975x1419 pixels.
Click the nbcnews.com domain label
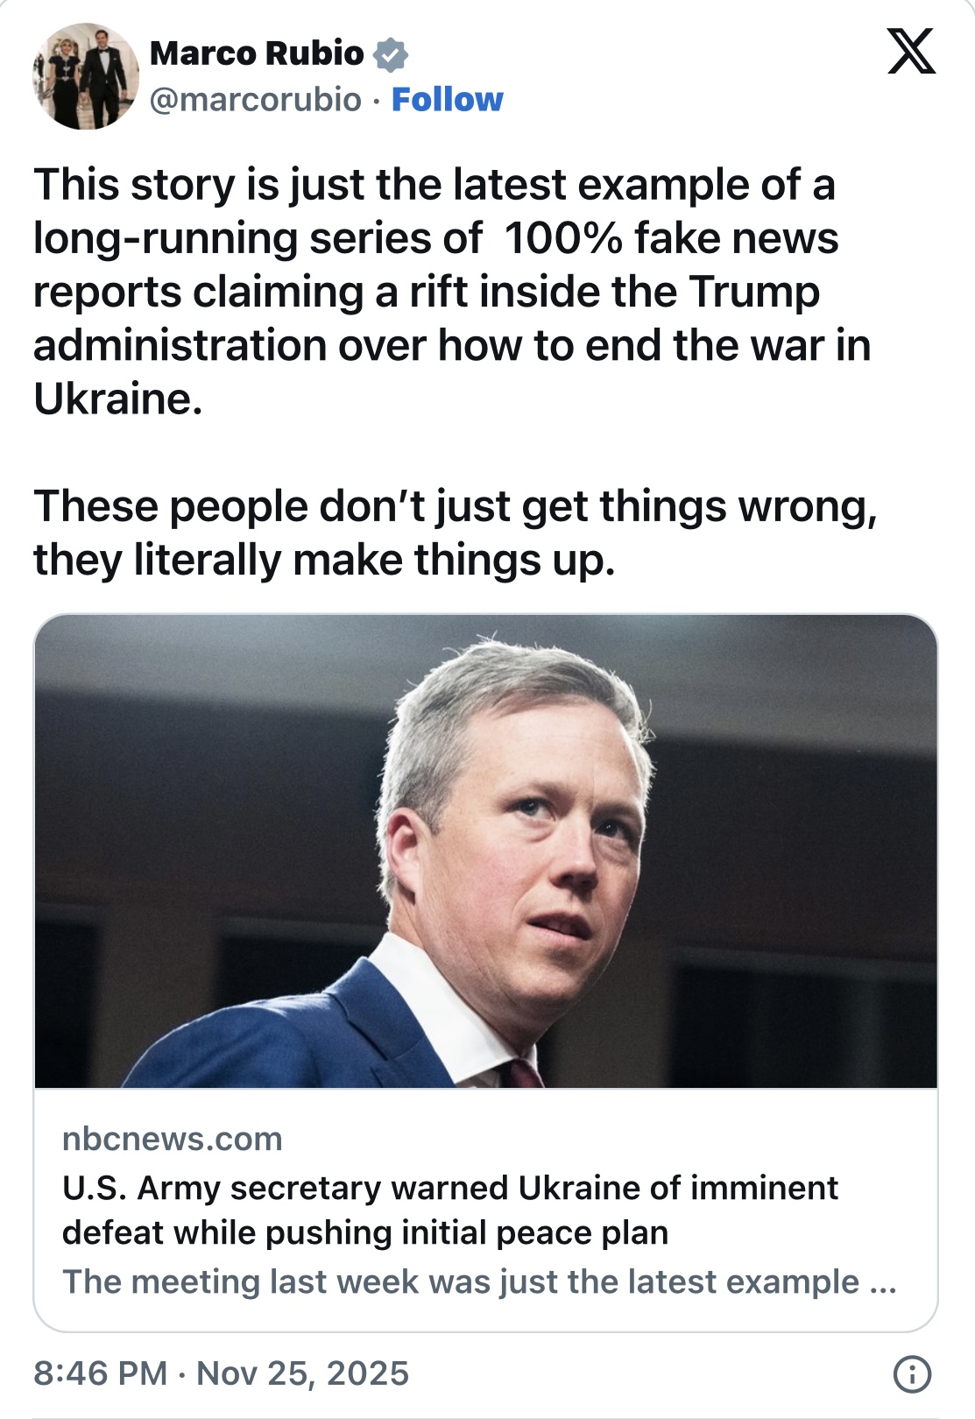(173, 1139)
